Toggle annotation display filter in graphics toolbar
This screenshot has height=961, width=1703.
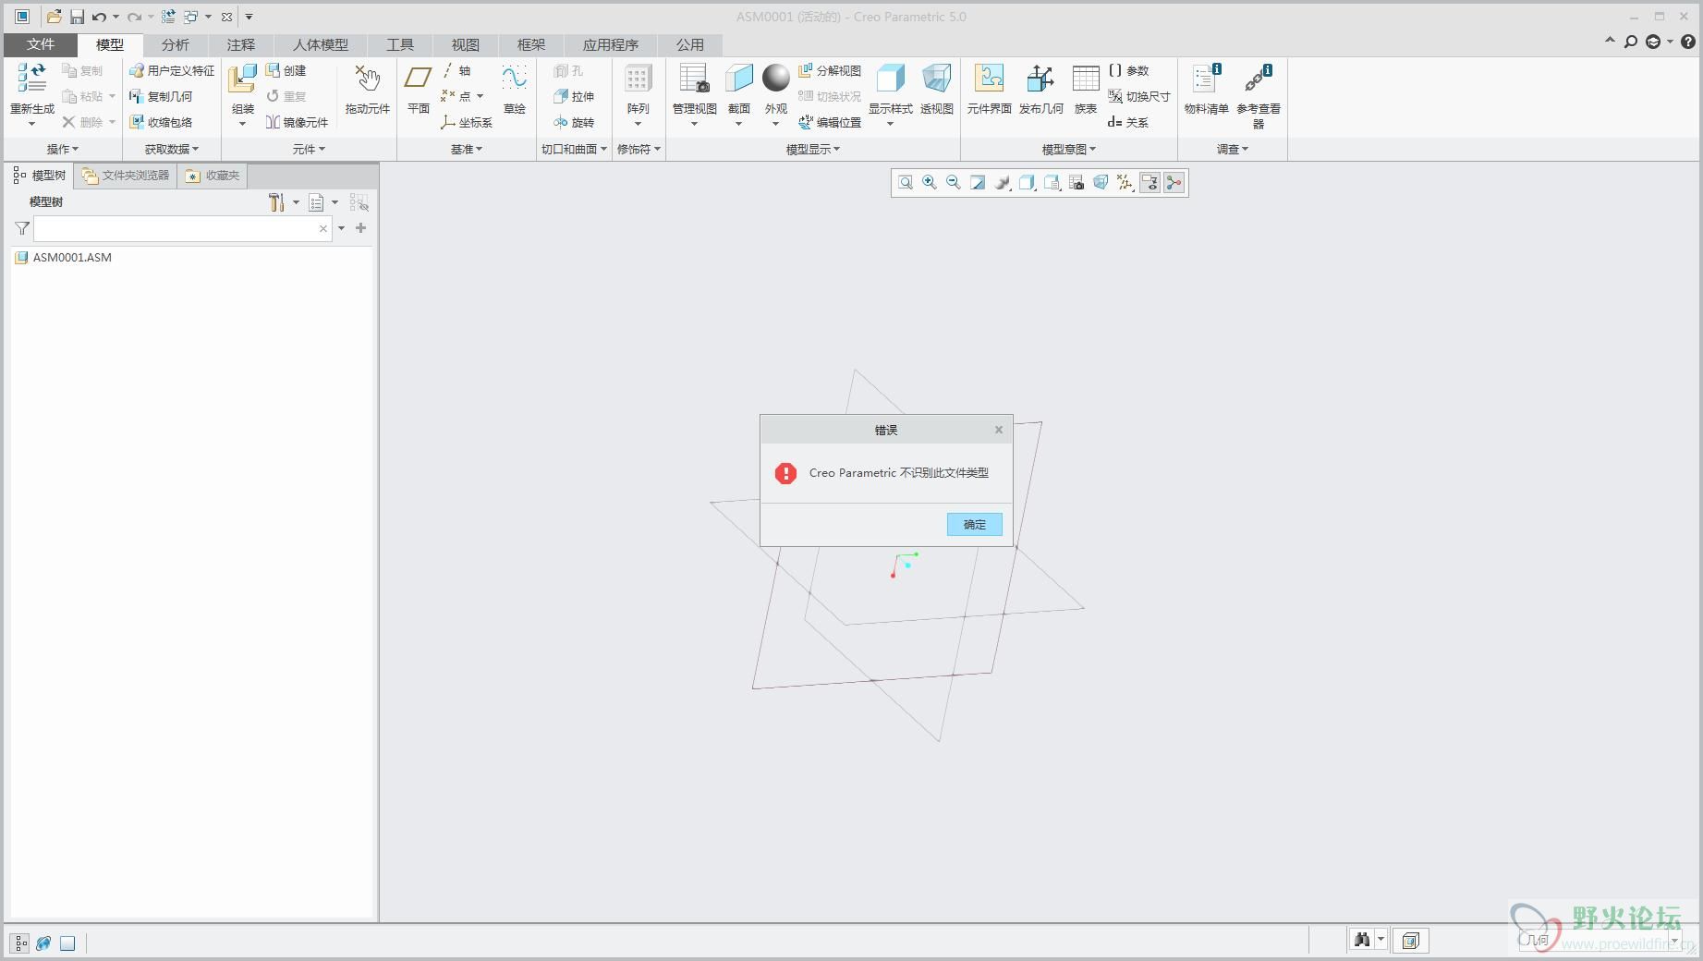point(1150,183)
